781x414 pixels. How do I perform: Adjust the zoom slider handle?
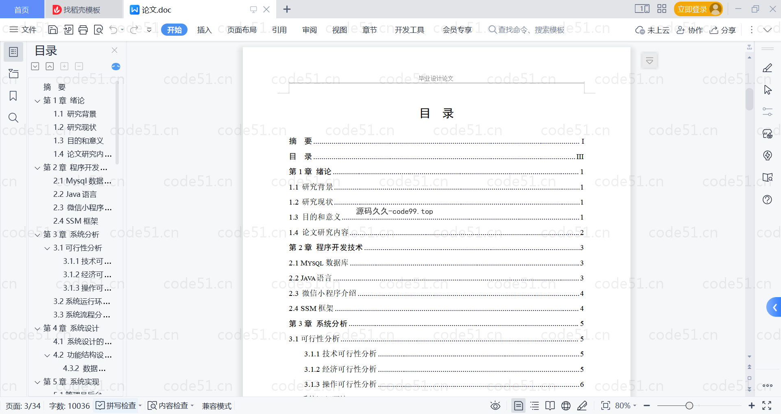tap(689, 405)
